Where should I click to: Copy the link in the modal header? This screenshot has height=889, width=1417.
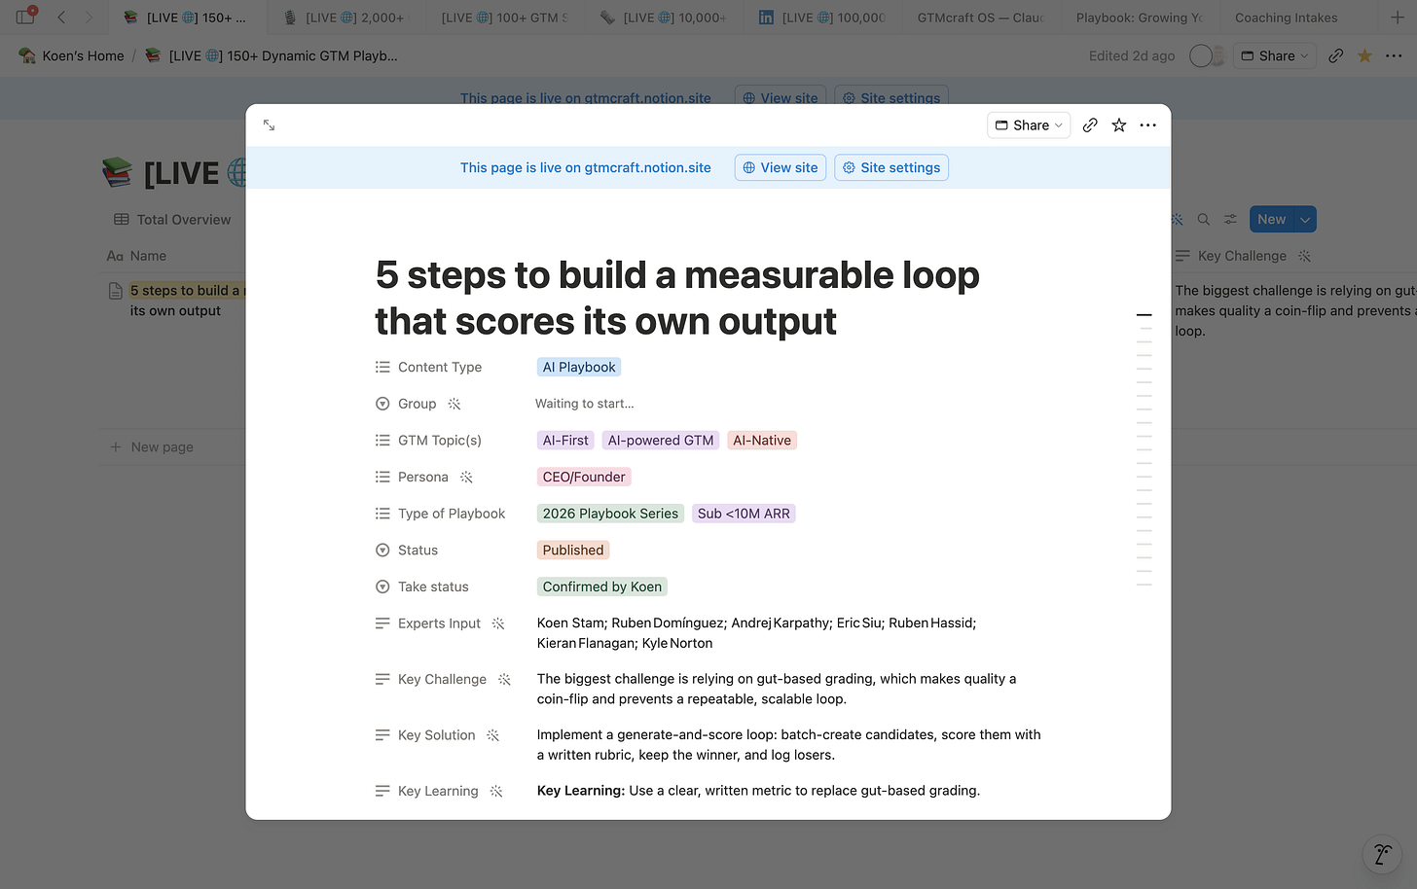click(x=1090, y=125)
